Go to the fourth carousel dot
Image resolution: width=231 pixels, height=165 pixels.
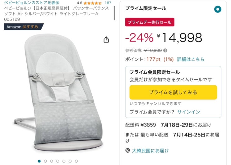(x=58, y=161)
